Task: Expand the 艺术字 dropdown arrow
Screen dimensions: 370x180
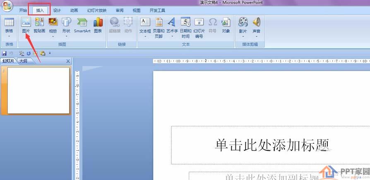Action: click(172, 36)
